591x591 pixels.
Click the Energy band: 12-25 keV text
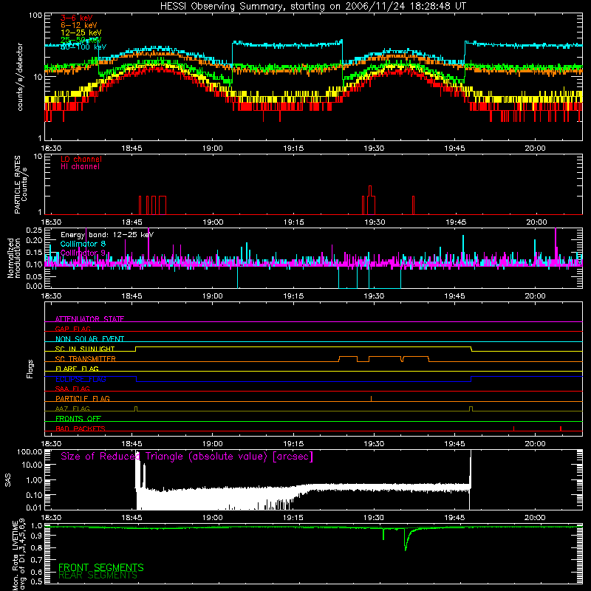coord(107,235)
